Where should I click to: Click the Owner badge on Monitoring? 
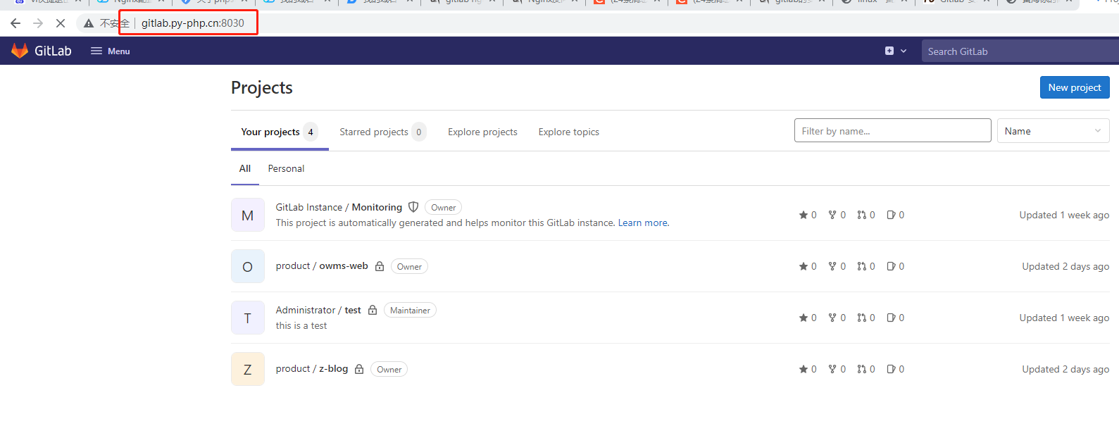click(x=444, y=207)
